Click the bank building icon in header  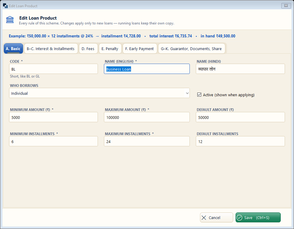(10, 20)
